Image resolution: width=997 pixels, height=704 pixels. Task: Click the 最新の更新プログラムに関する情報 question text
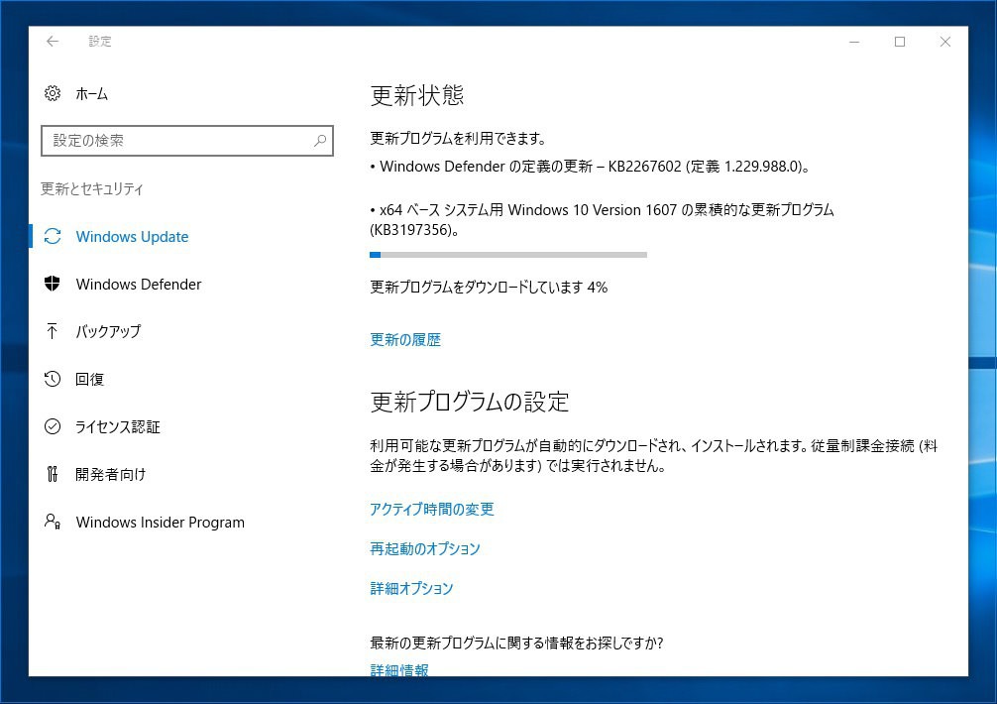(x=516, y=643)
